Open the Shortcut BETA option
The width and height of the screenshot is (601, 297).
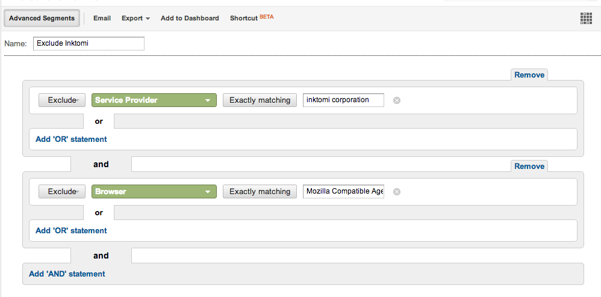coord(252,17)
